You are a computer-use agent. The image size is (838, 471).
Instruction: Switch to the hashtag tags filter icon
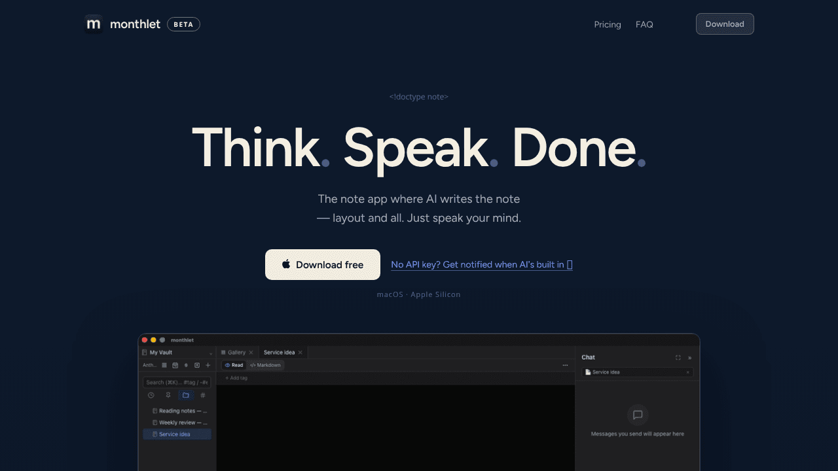[203, 395]
